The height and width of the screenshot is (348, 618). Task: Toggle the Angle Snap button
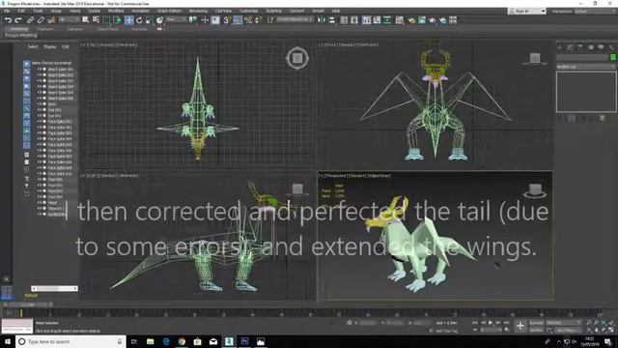coord(238,19)
